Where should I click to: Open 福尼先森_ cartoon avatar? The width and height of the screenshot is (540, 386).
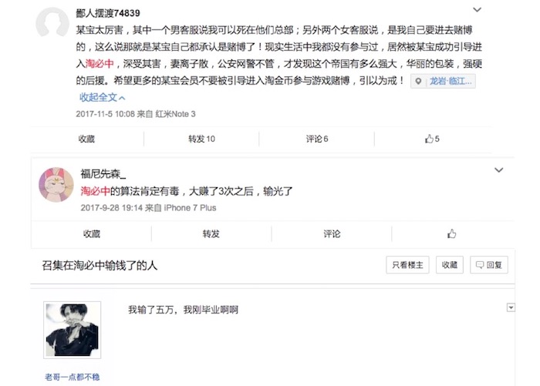click(56, 185)
